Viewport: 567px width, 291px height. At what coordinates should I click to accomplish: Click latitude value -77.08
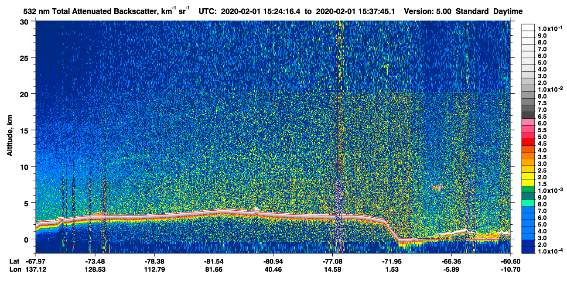pos(332,261)
